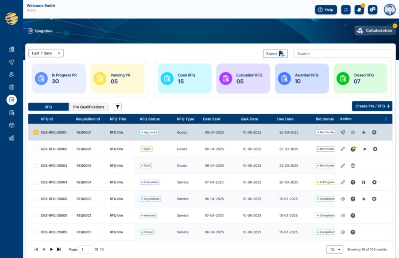Click into the Search field

342,54
